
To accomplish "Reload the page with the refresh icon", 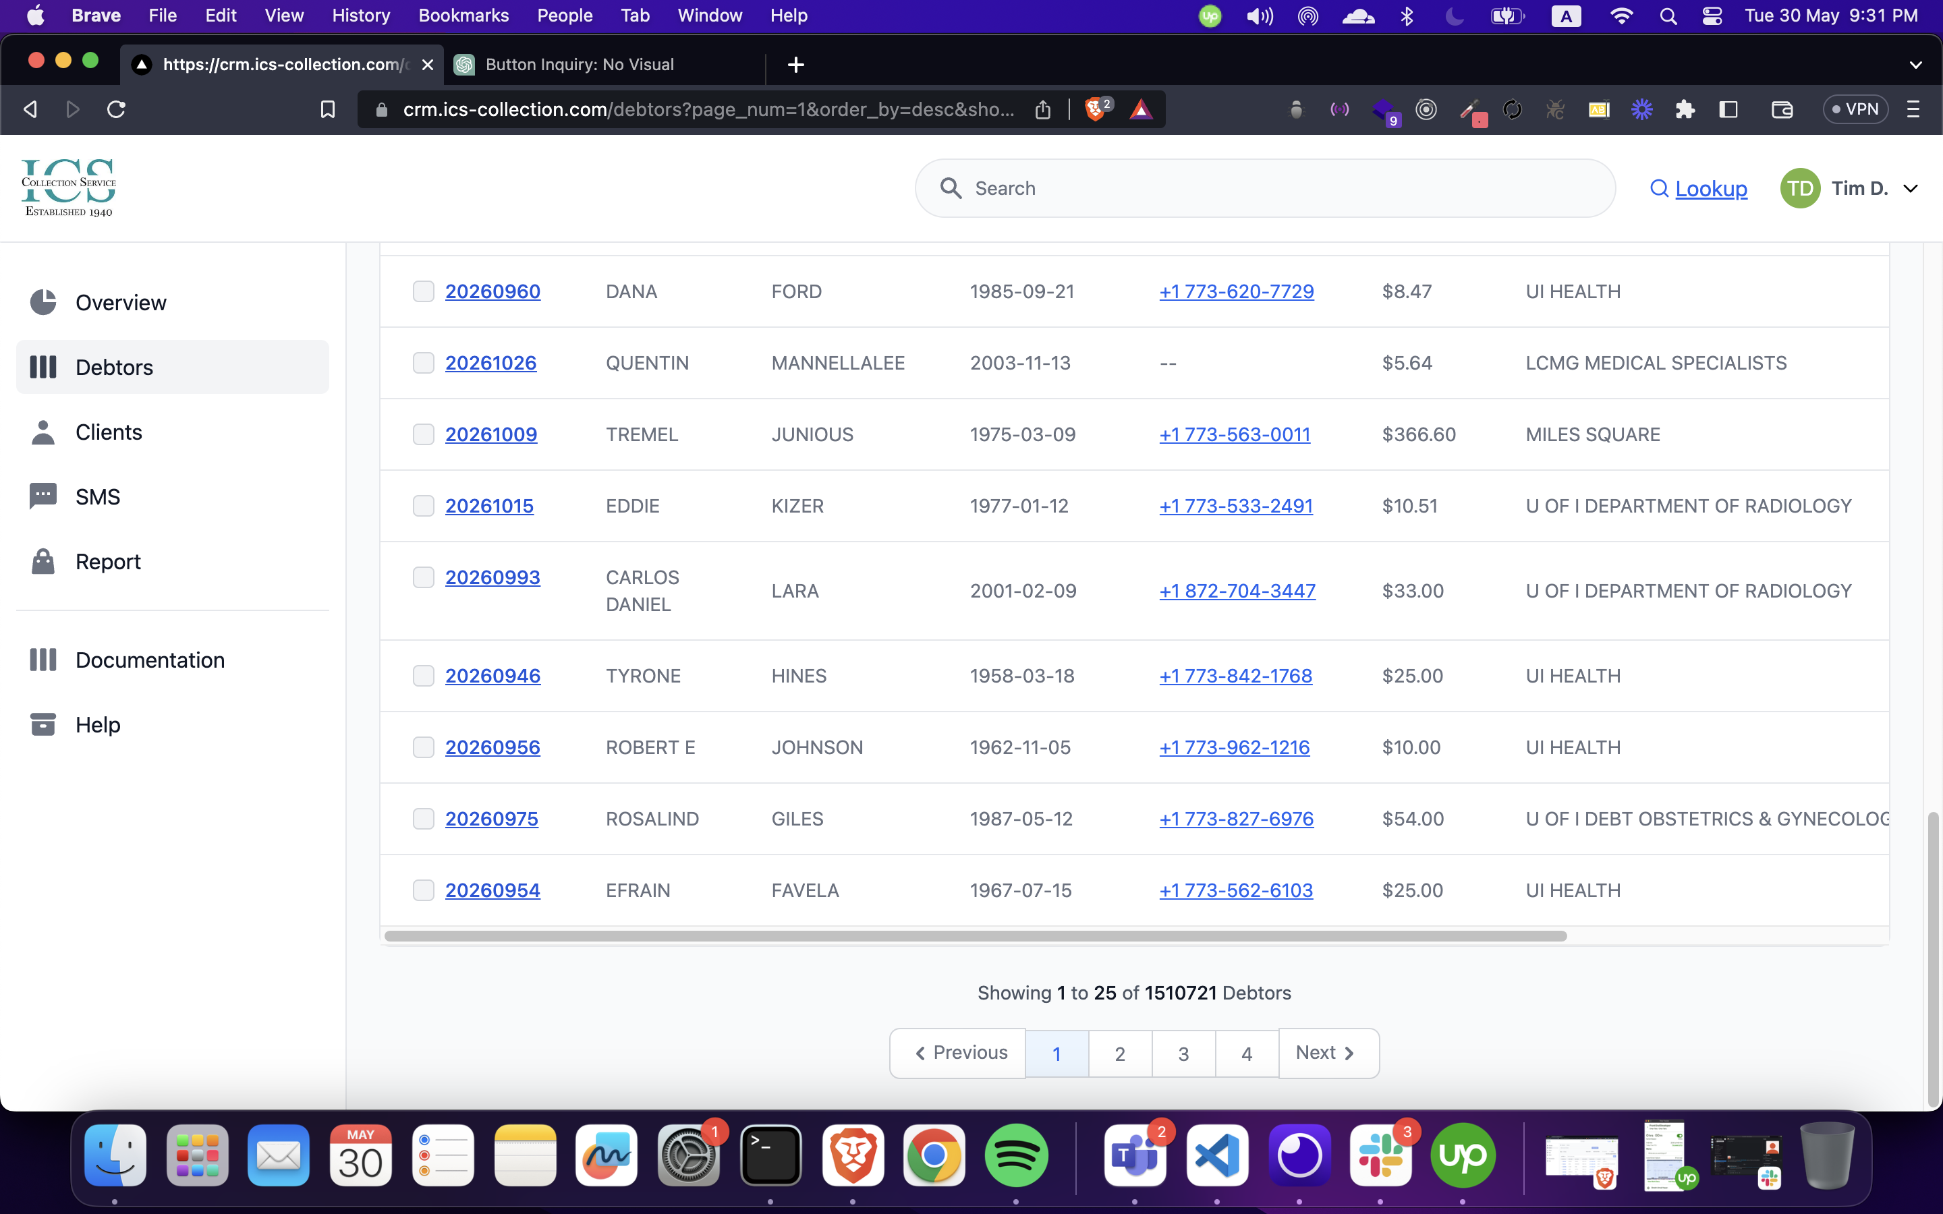I will click(x=117, y=109).
